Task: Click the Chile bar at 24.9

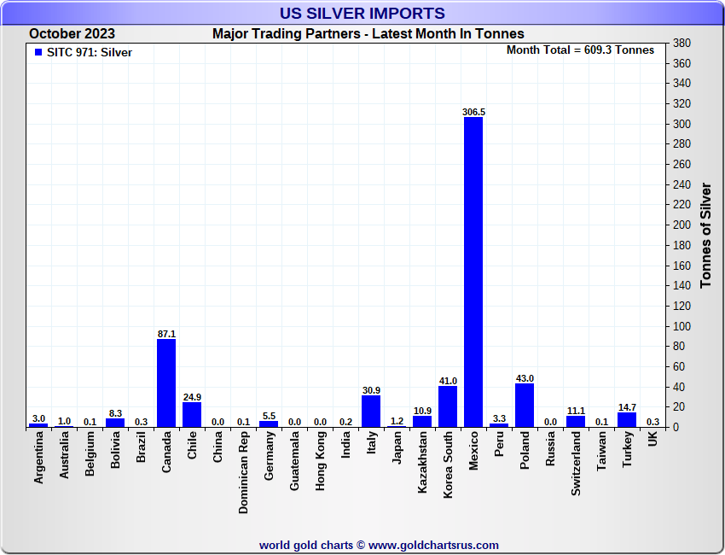Action: (x=192, y=414)
